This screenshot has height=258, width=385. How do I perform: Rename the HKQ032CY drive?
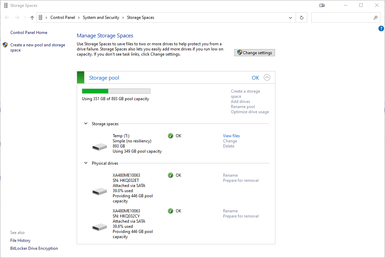(x=230, y=211)
